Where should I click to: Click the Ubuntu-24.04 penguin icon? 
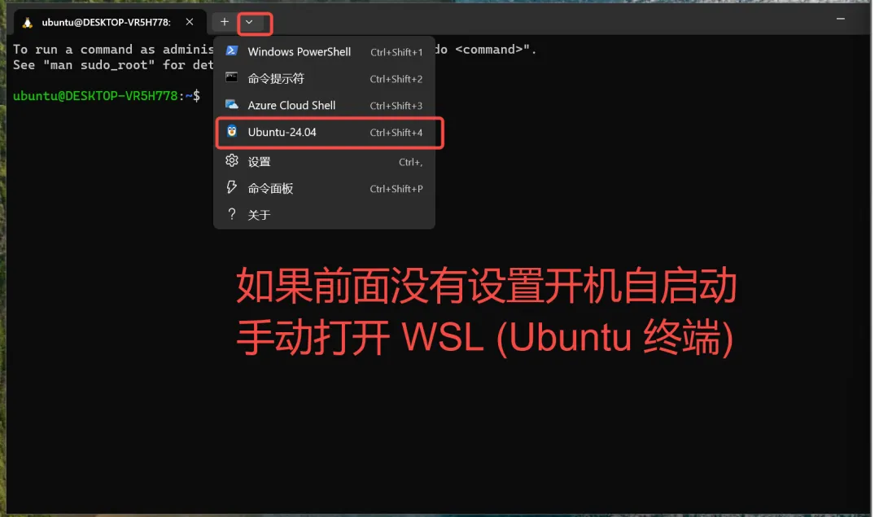(x=231, y=131)
